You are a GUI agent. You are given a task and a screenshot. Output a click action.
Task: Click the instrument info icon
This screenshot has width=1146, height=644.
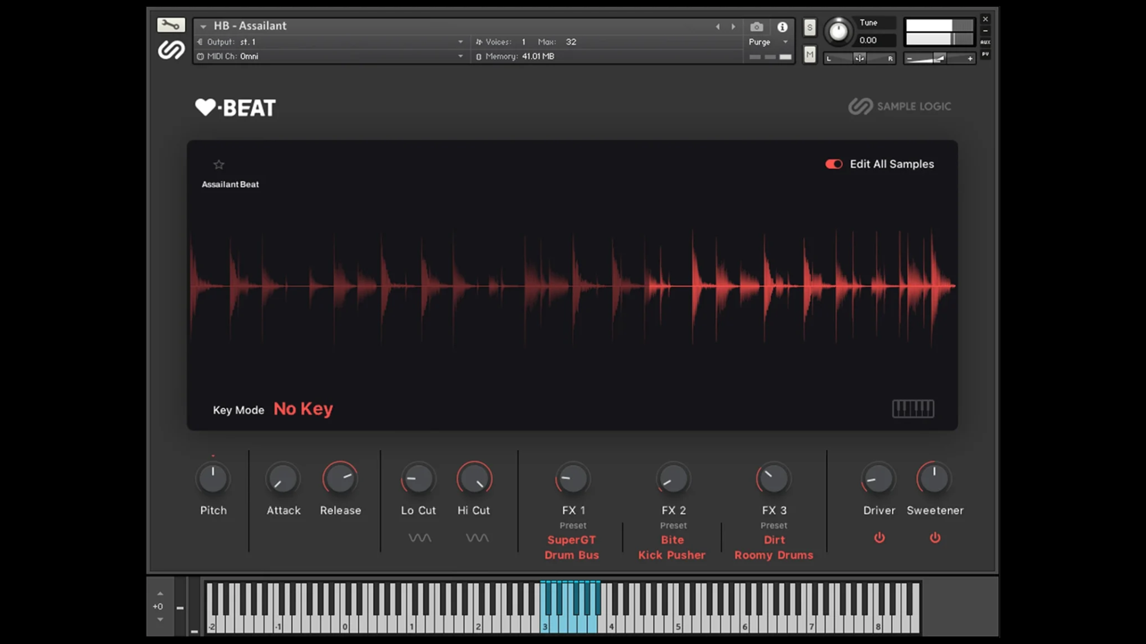(x=783, y=27)
